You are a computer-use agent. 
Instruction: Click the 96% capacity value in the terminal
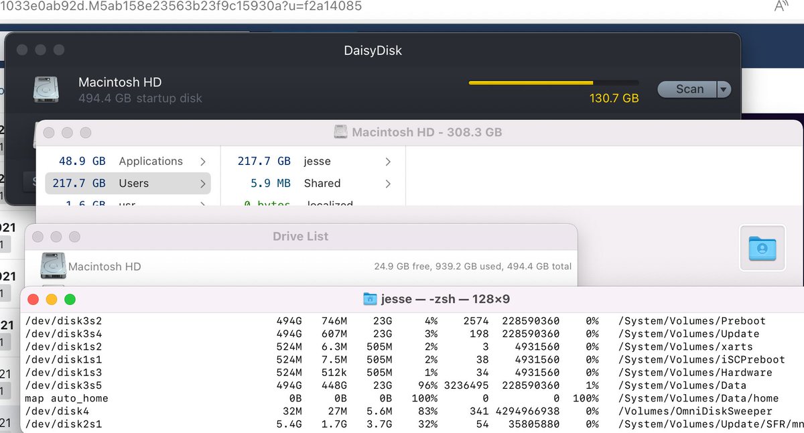click(428, 385)
